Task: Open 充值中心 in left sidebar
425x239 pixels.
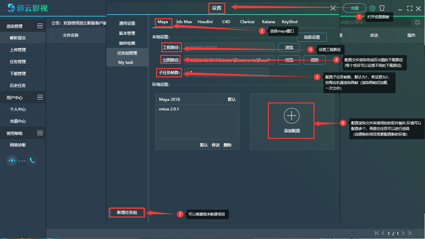Action: coord(23,121)
